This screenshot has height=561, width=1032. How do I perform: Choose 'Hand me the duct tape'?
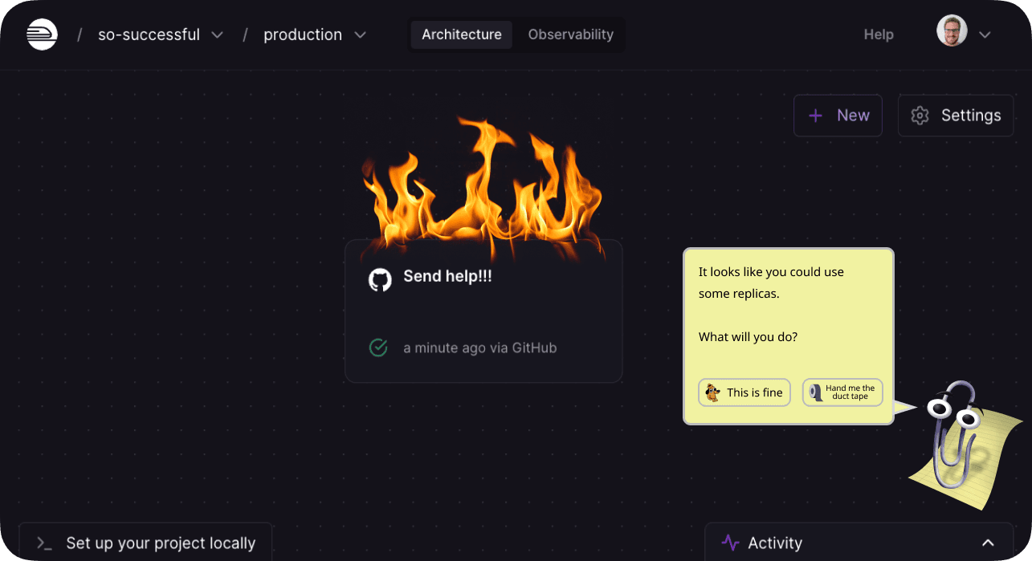(842, 392)
